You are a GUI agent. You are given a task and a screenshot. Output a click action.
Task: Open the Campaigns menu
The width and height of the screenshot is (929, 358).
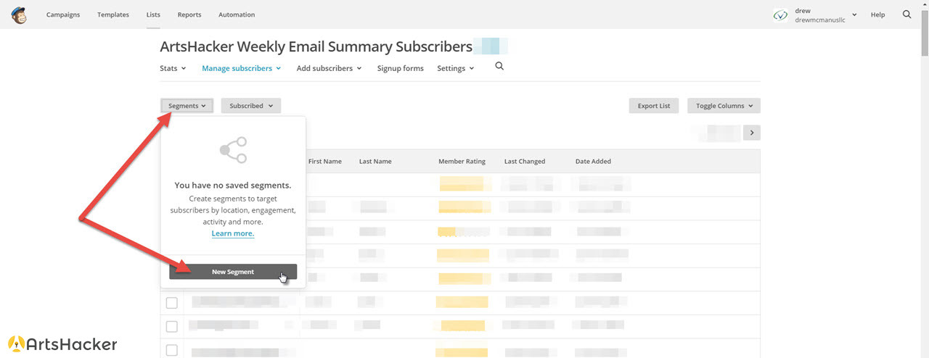click(x=63, y=14)
